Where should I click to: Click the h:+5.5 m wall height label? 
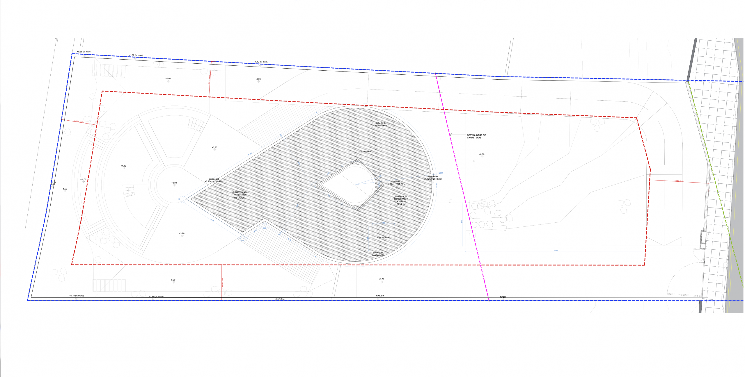coord(380,296)
